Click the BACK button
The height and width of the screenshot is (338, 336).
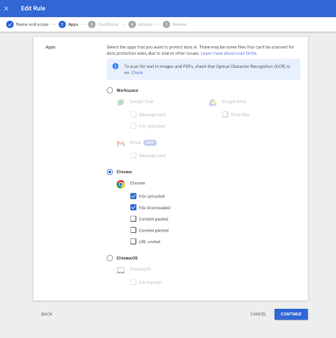47,314
